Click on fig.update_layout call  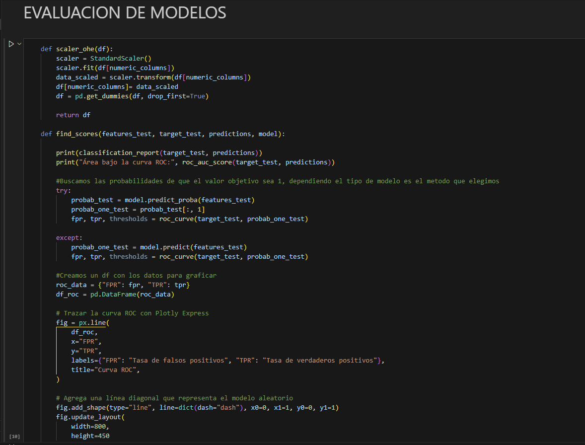tap(88, 417)
